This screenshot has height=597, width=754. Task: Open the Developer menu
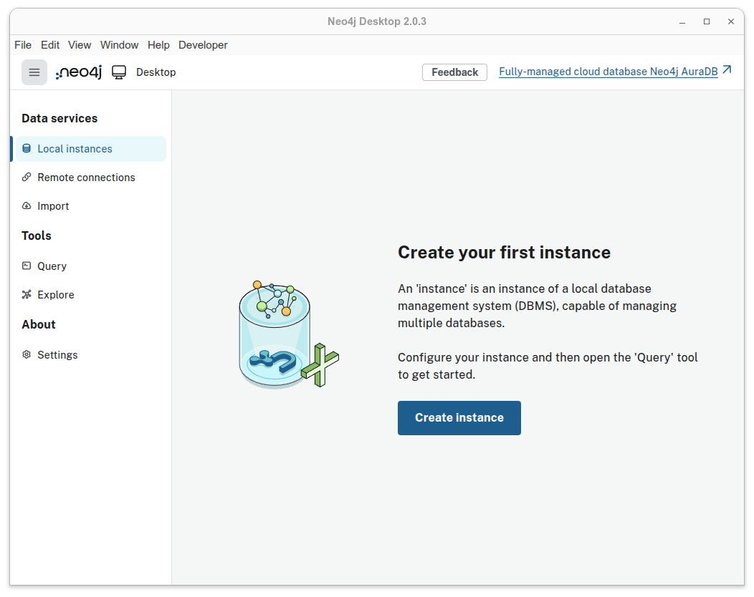tap(203, 45)
